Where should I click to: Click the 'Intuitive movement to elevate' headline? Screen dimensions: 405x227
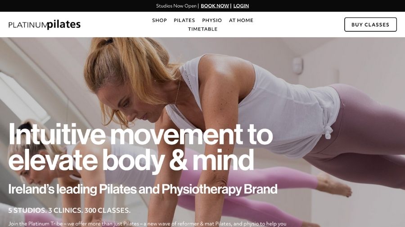click(x=141, y=147)
